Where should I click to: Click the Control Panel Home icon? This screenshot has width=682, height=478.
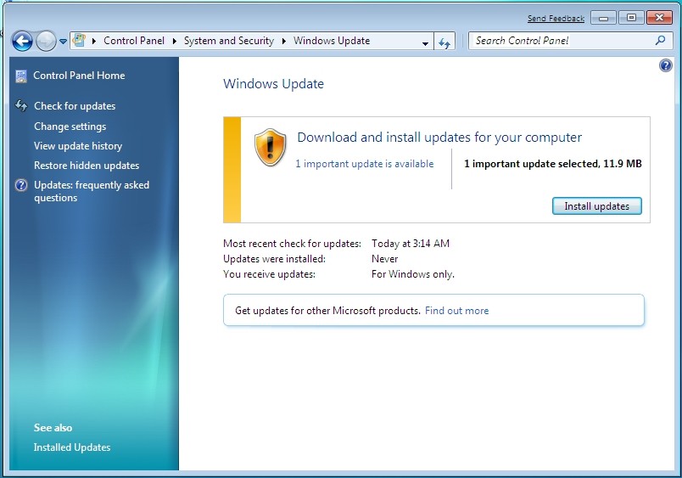21,76
